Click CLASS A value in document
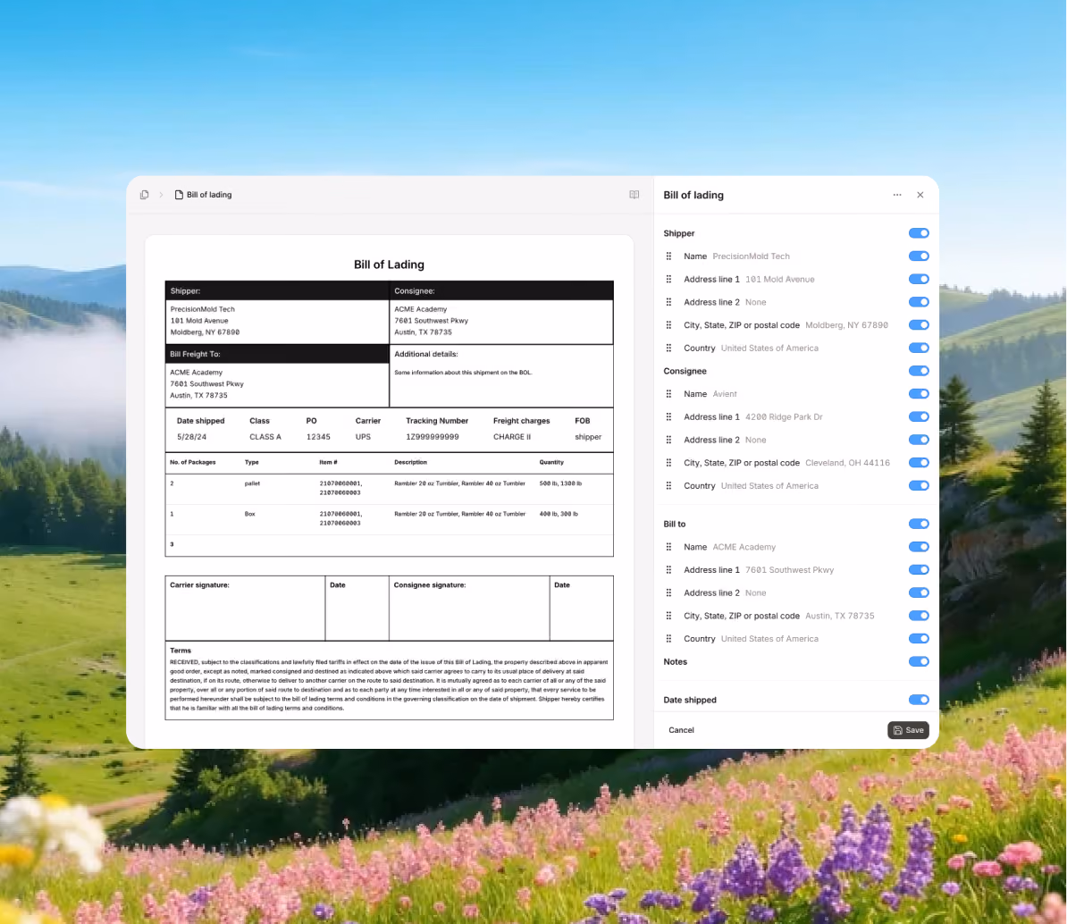This screenshot has height=924, width=1067. (265, 437)
